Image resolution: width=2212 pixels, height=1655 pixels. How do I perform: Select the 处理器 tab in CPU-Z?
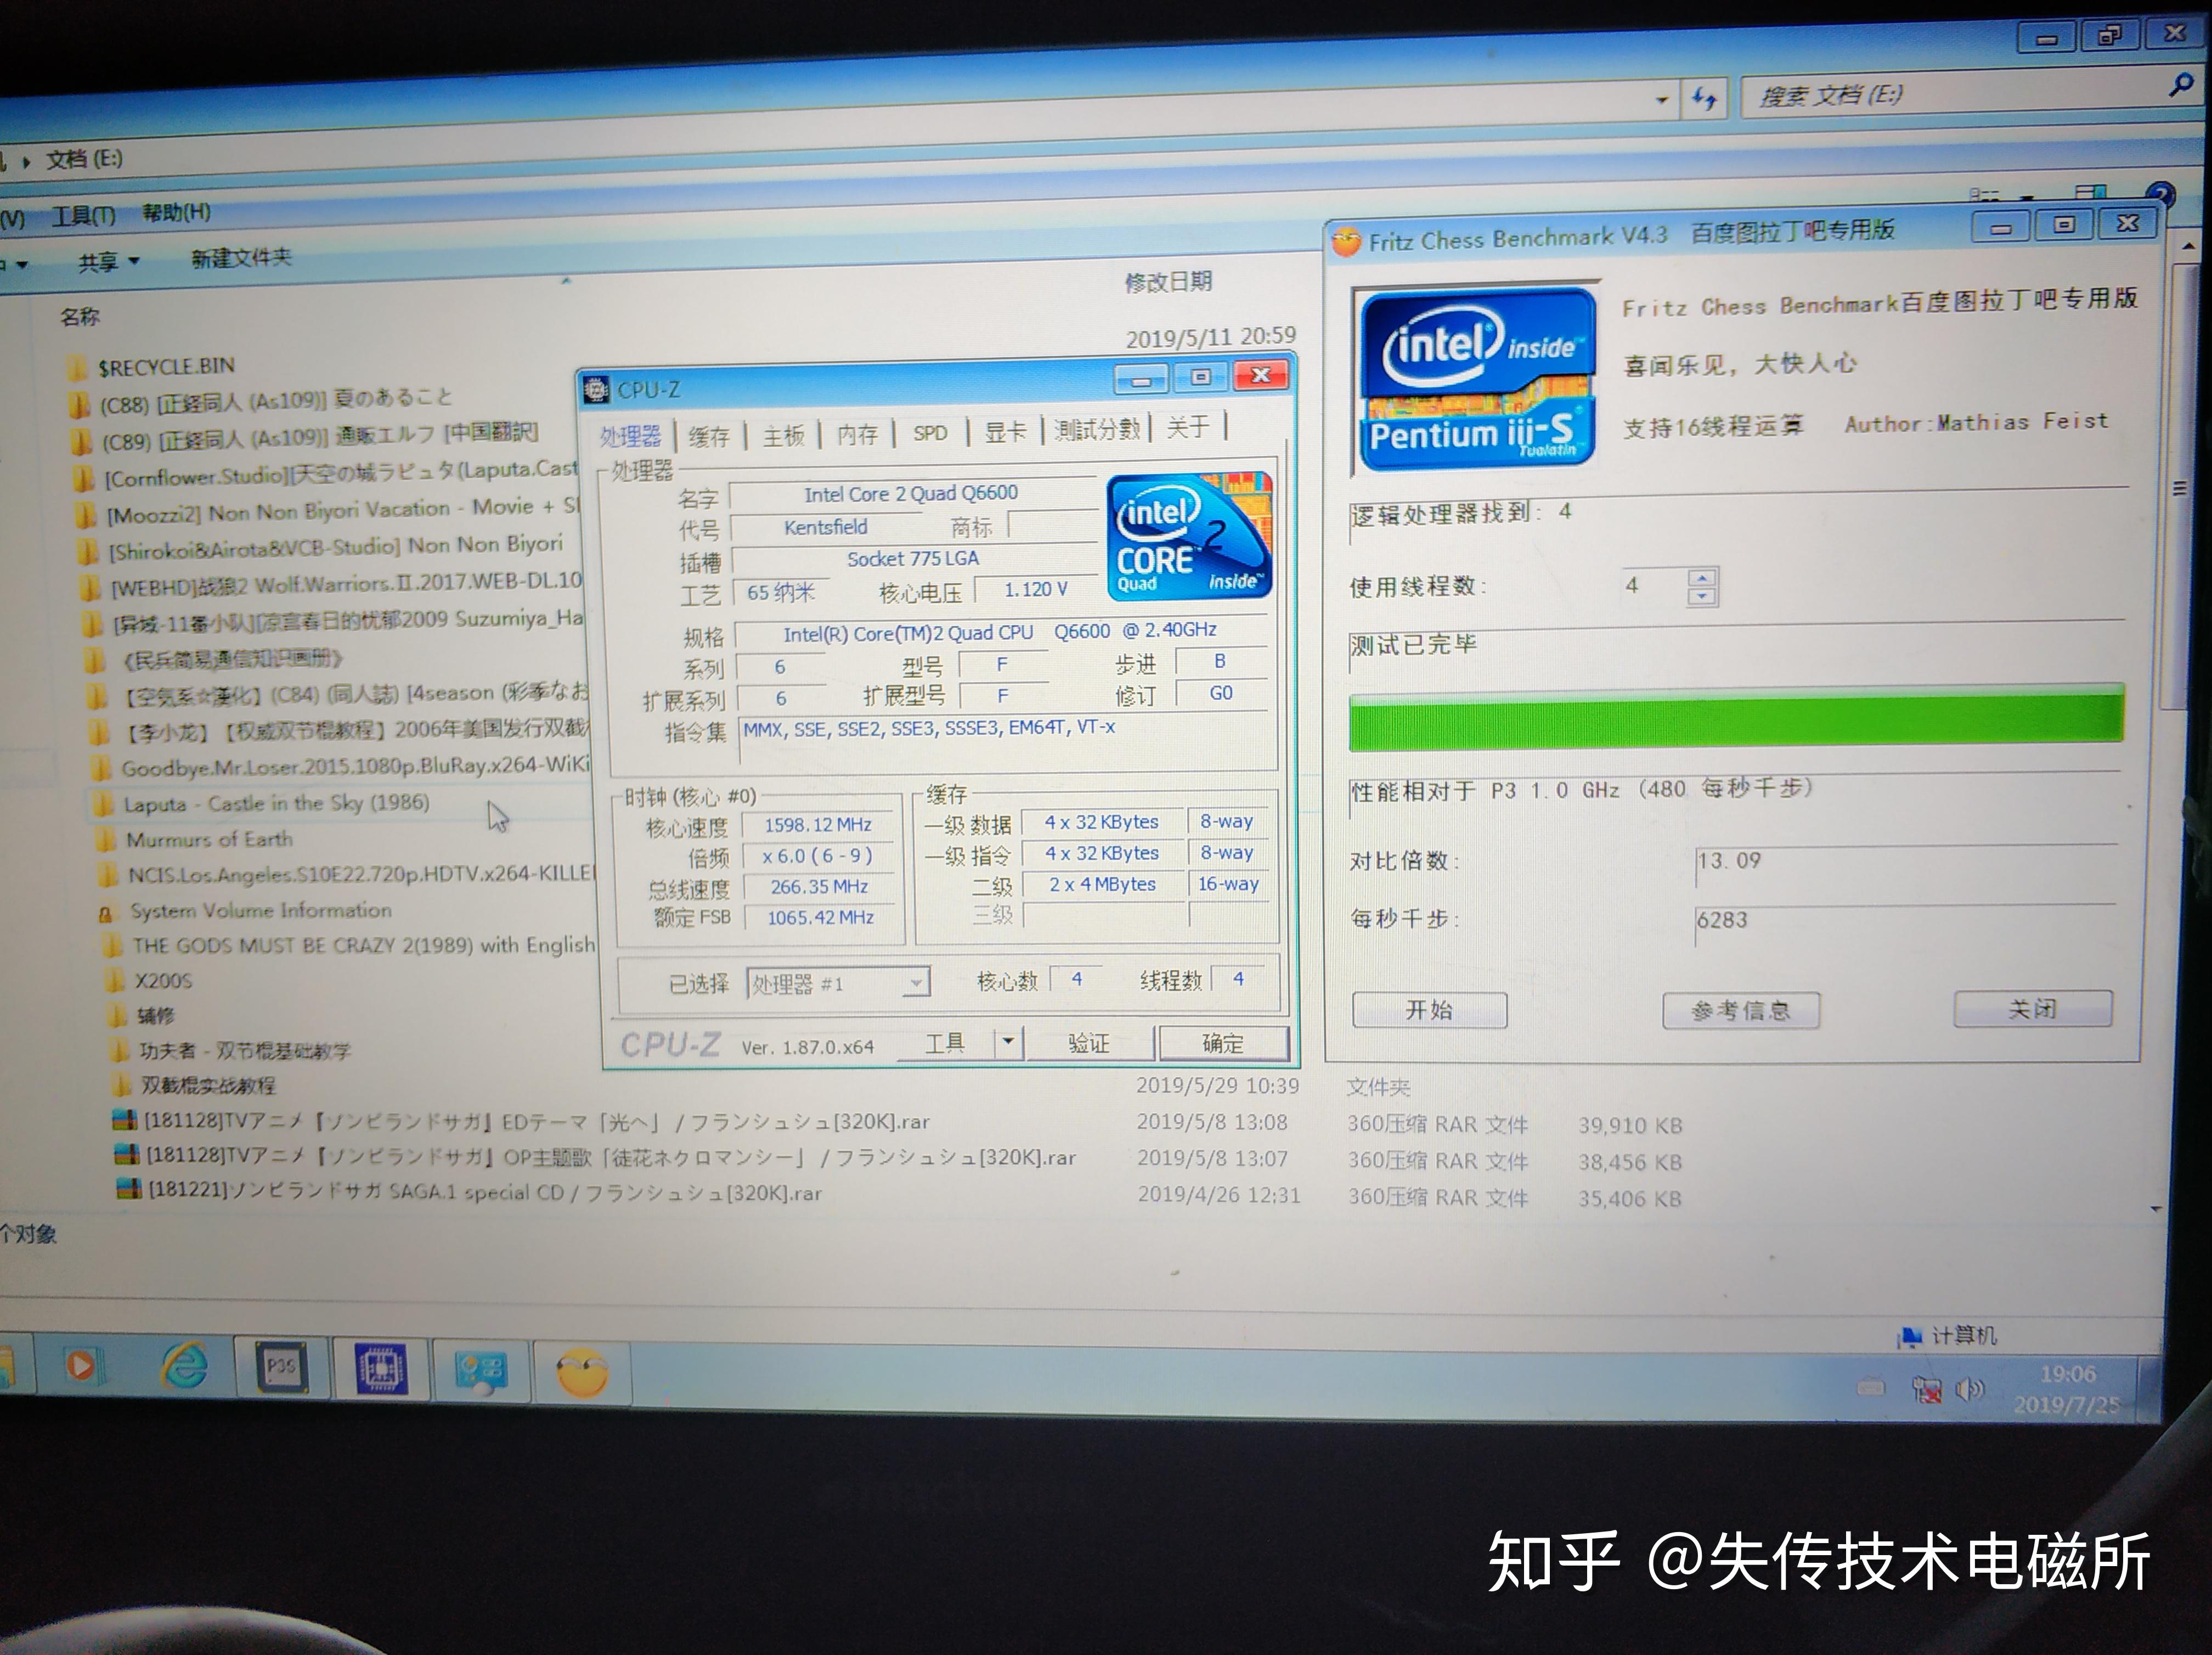tap(630, 437)
